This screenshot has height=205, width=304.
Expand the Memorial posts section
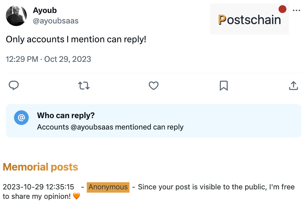[x=40, y=167]
